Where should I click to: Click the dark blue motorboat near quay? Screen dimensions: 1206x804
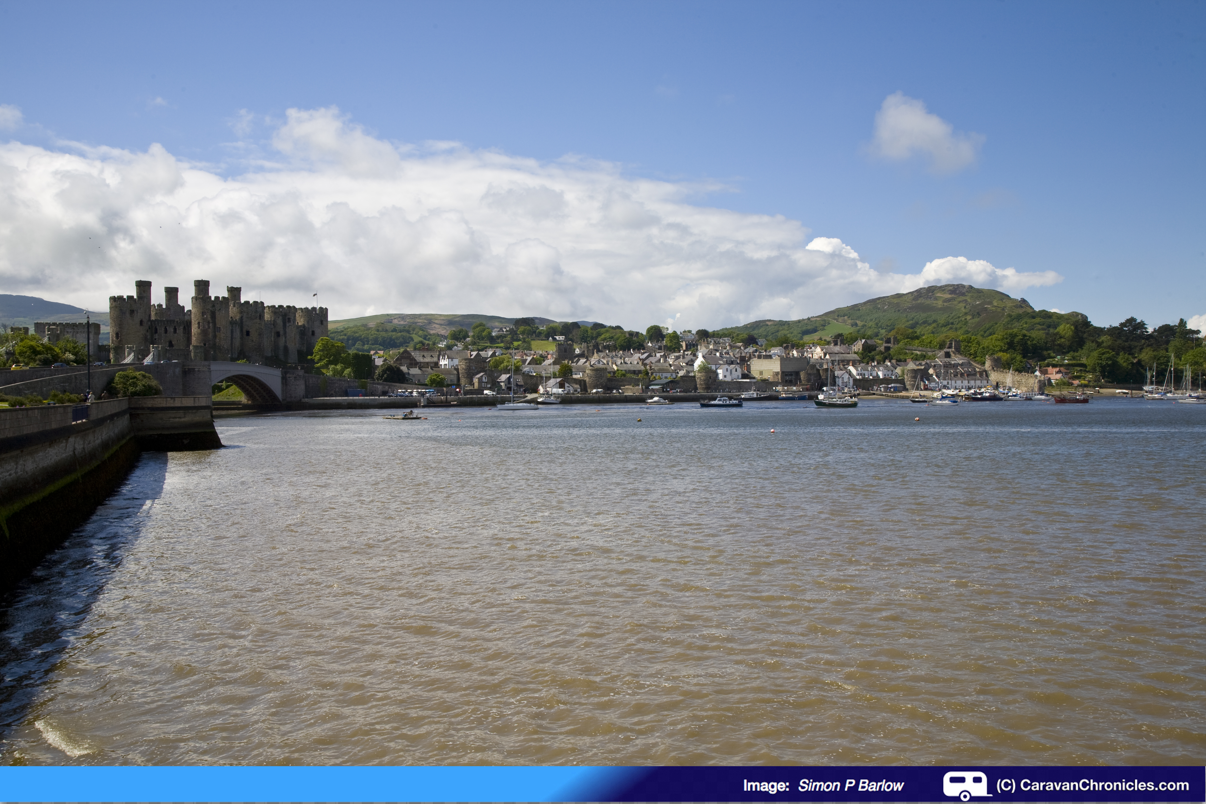click(720, 404)
